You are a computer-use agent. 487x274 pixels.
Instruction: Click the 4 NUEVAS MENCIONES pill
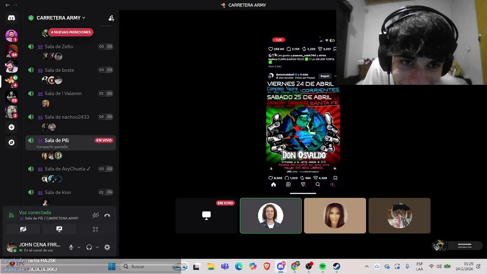pos(70,32)
